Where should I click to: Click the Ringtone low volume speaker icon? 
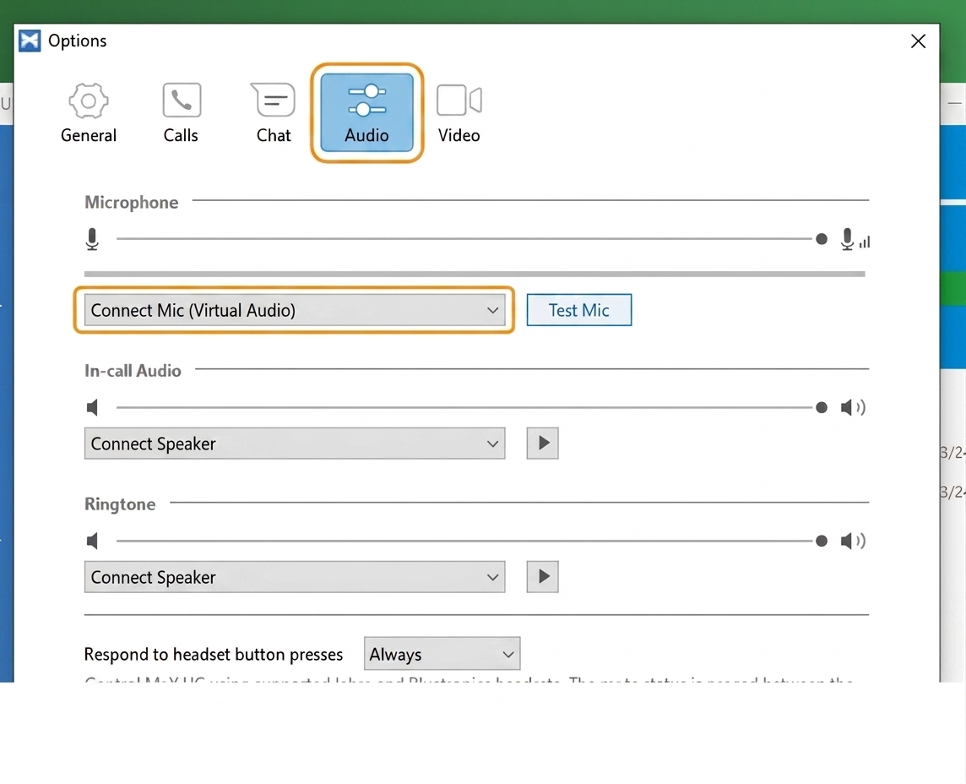click(x=92, y=542)
